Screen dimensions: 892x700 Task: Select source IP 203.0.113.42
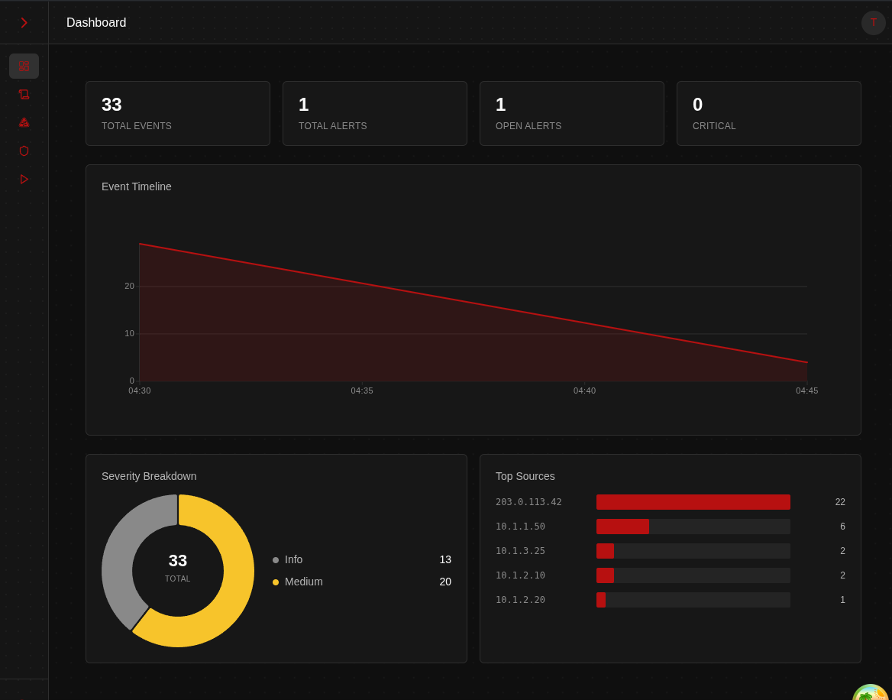coord(528,502)
